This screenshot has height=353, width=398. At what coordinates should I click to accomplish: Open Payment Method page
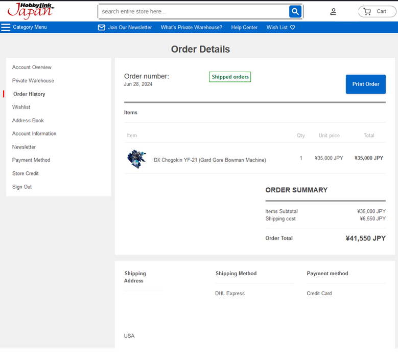click(x=31, y=160)
